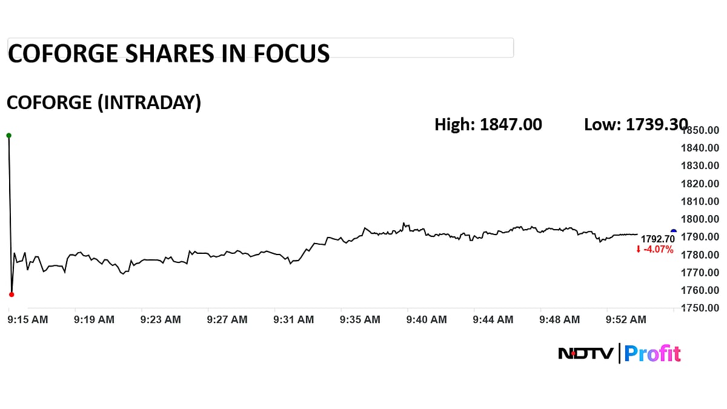Click the 9:31 AM time axis label
Screen dimensions: 727x409
click(x=294, y=319)
